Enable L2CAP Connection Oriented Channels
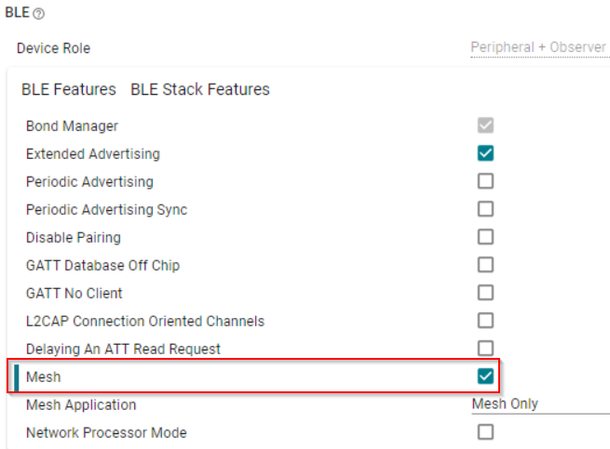 click(485, 321)
